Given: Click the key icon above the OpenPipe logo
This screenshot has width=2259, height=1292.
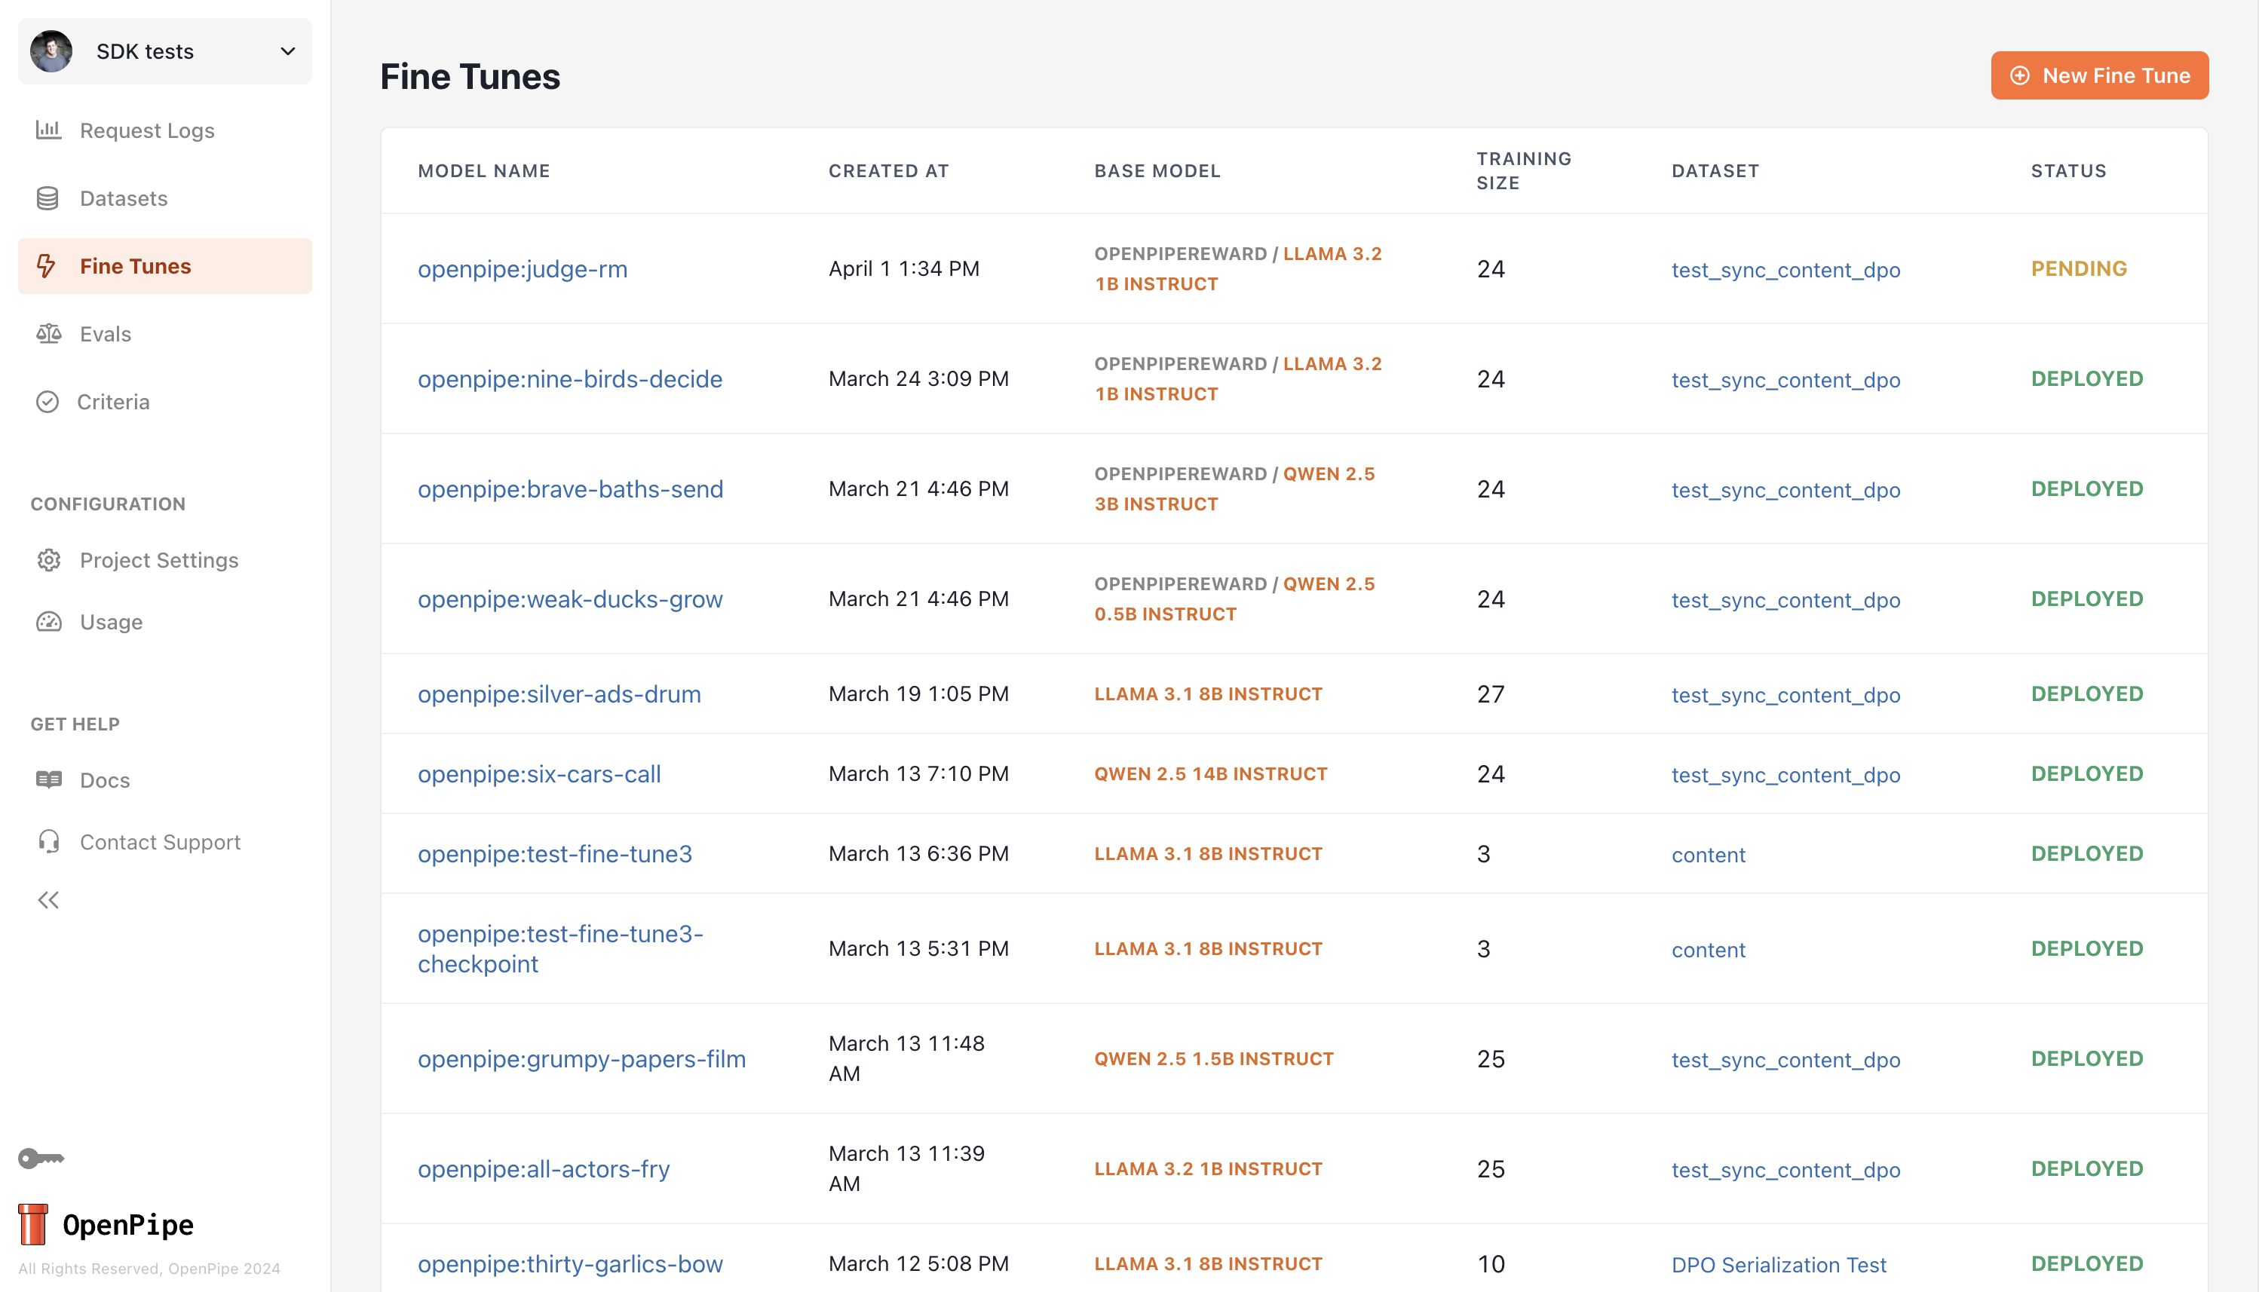Looking at the screenshot, I should point(41,1158).
